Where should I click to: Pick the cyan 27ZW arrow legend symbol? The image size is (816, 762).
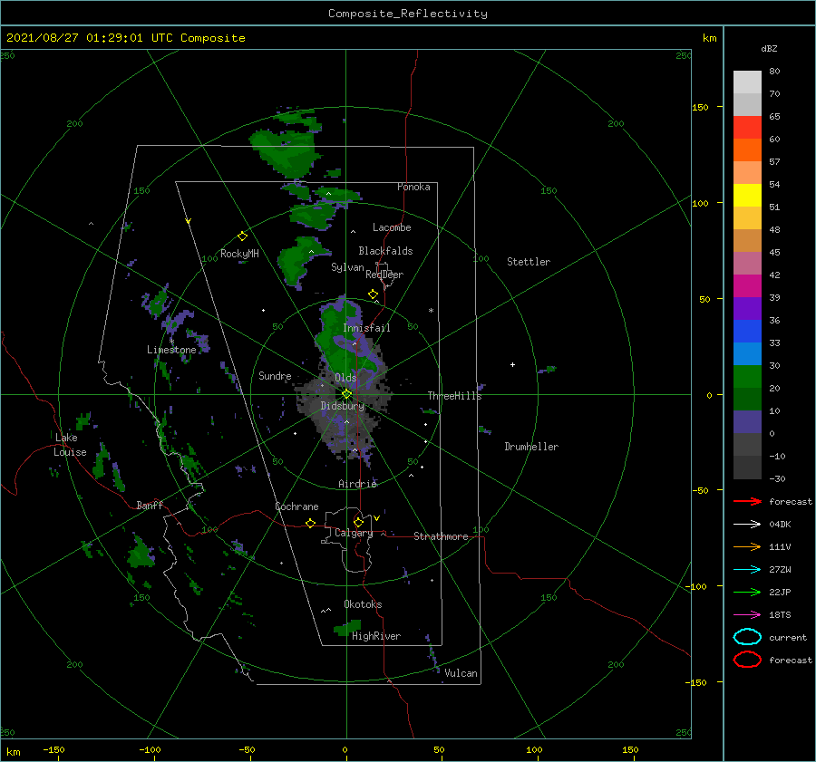(x=747, y=570)
